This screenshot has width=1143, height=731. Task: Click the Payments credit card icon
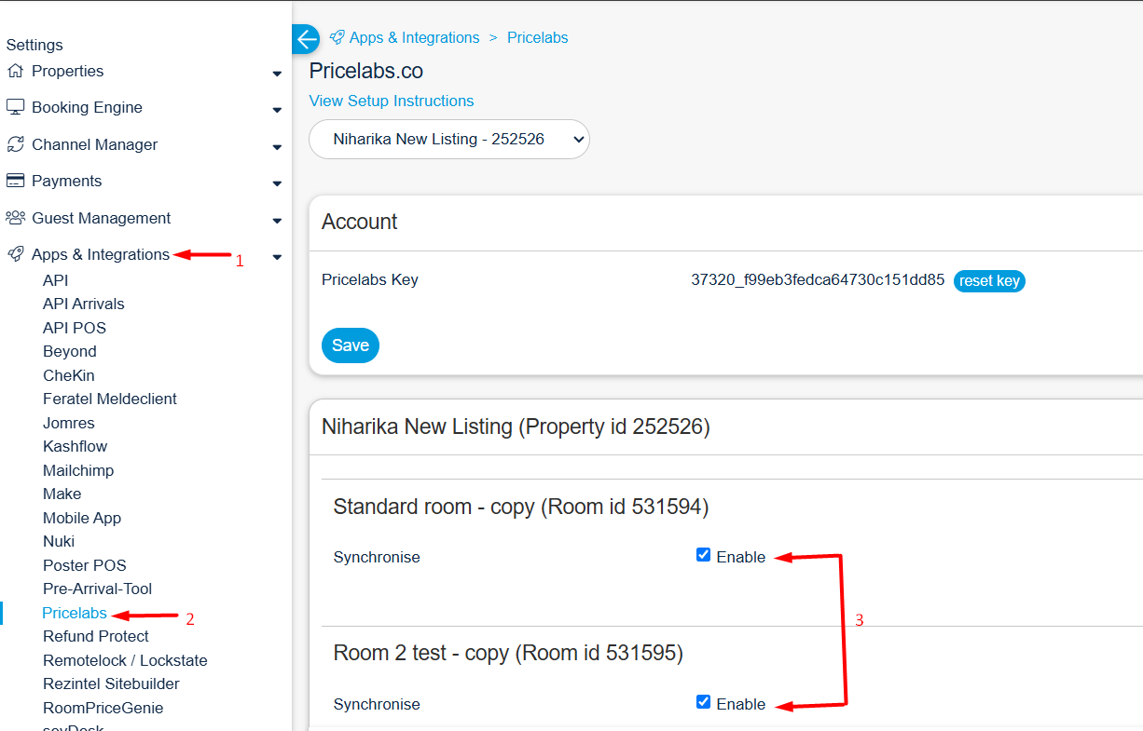click(x=15, y=181)
